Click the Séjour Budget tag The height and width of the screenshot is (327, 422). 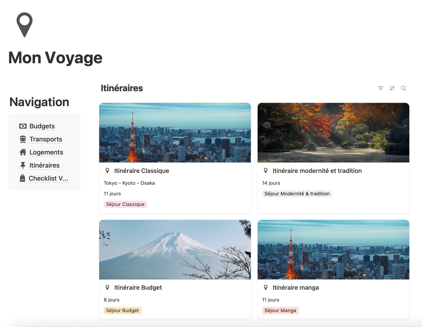coord(122,310)
